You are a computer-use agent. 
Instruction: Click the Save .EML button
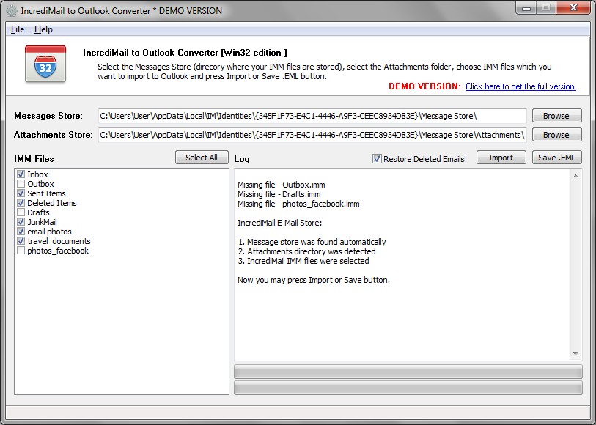click(556, 158)
